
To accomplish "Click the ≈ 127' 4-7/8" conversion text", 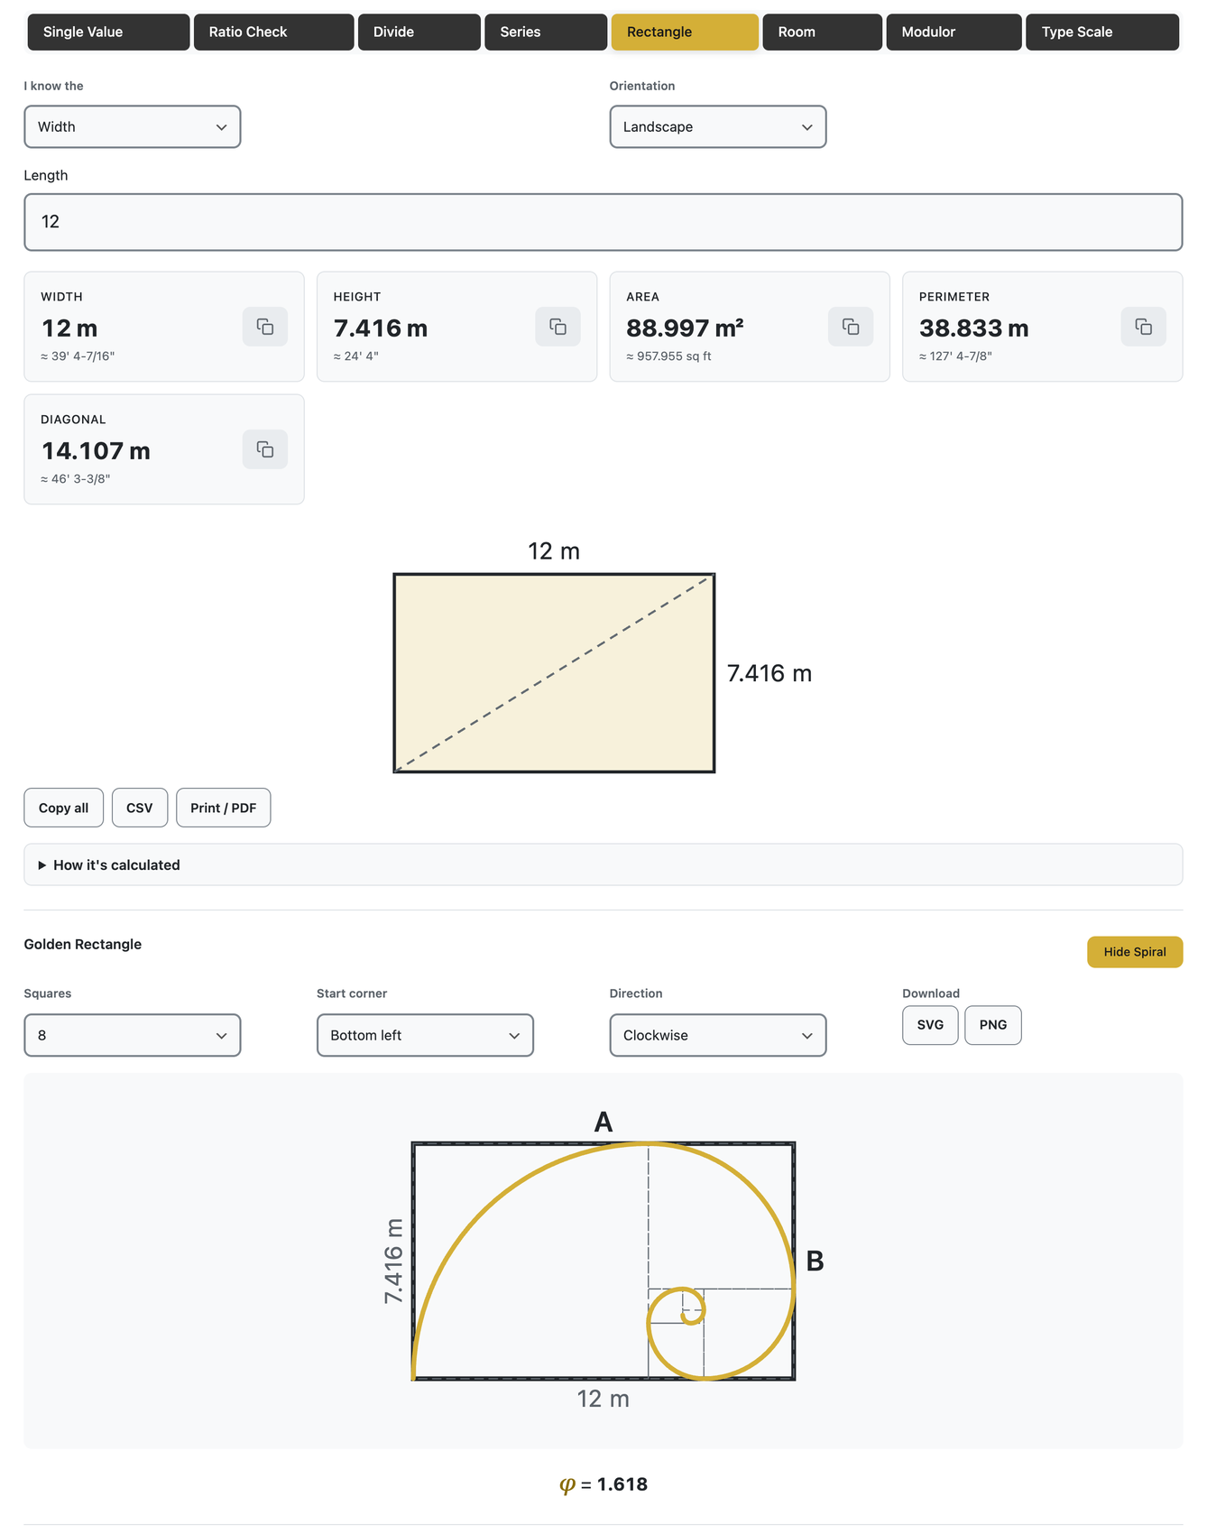I will [955, 356].
